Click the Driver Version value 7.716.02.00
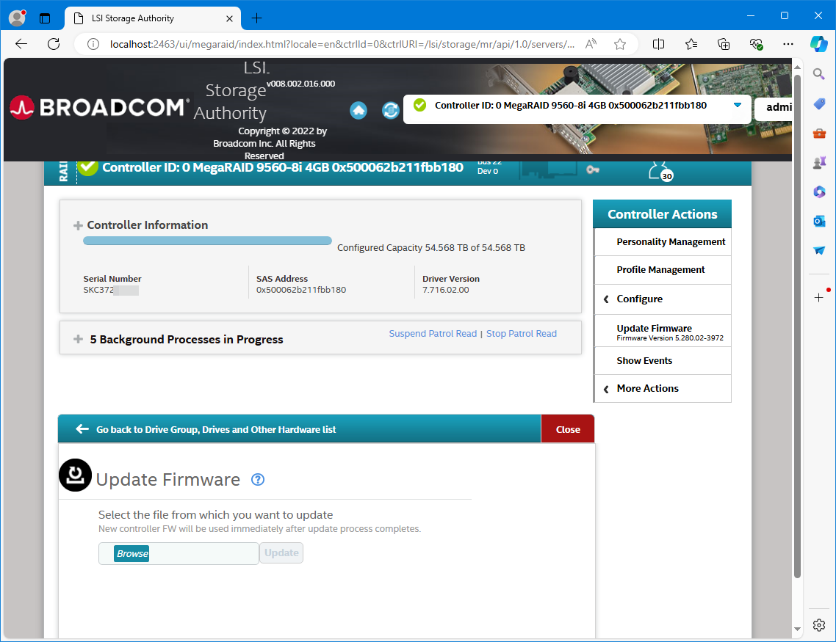Image resolution: width=836 pixels, height=642 pixels. (x=446, y=290)
